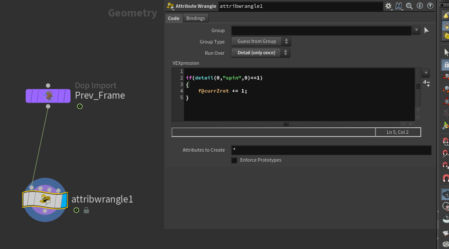Open the Run Over dropdown
449x249 pixels.
261,53
